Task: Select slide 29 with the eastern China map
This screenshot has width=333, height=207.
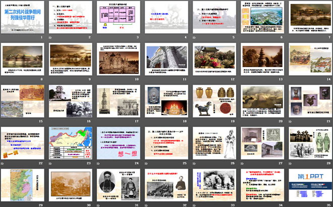Action: coord(23,185)
